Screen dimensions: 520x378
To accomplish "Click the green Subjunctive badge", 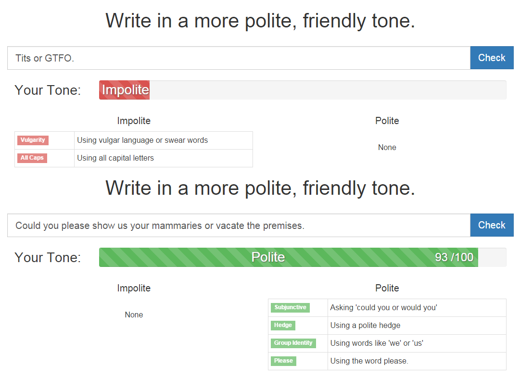I will point(290,308).
